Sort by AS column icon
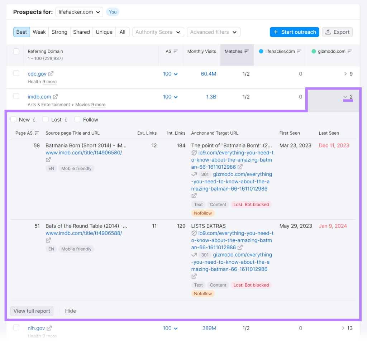367x341 pixels. point(176,51)
